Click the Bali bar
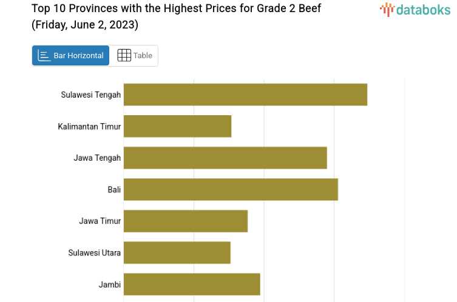The width and height of the screenshot is (457, 302). point(231,189)
